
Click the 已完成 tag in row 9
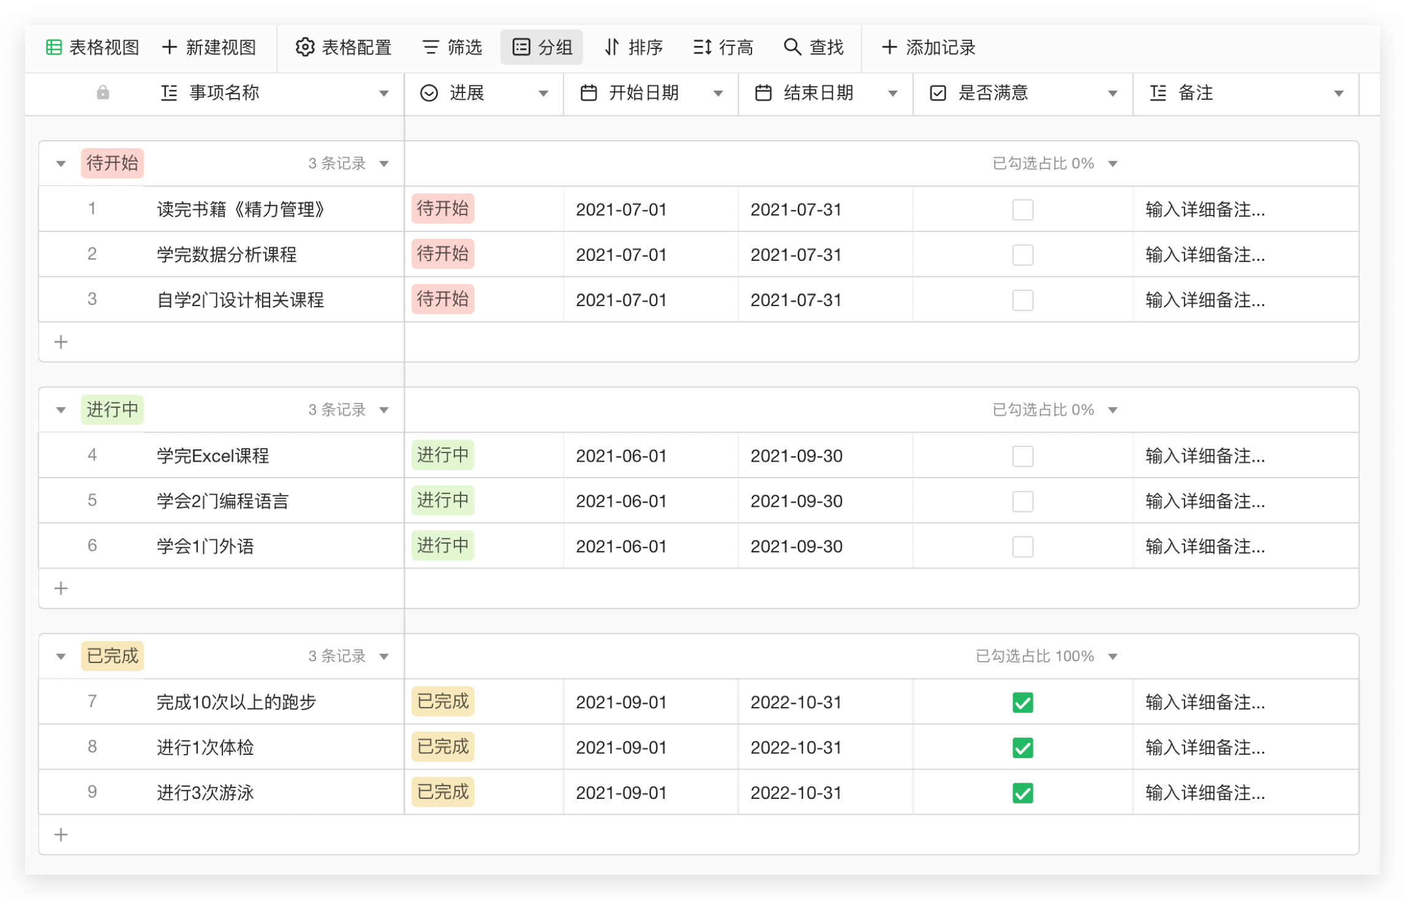point(442,792)
